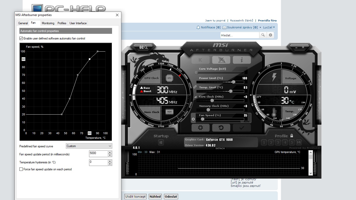The width and height of the screenshot is (356, 200).
Task: Increase the fan speed update period value
Action: pyautogui.click(x=110, y=153)
